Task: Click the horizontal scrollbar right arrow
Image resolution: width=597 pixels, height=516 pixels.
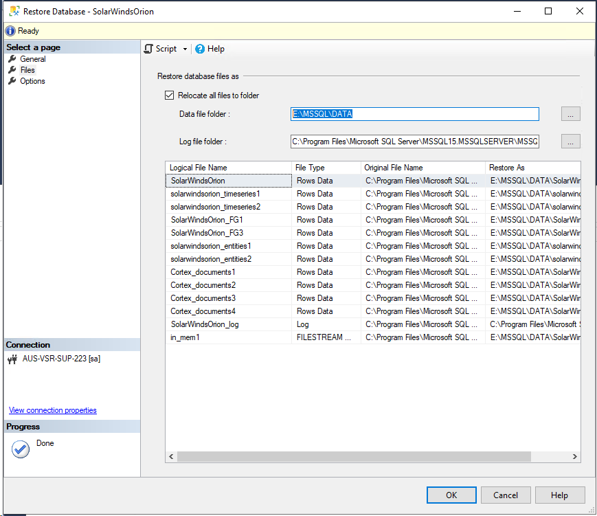Action: pyautogui.click(x=576, y=456)
